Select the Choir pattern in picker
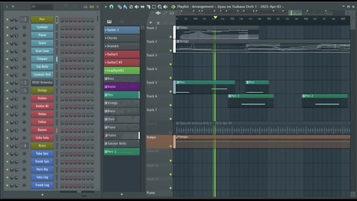 (x=122, y=119)
